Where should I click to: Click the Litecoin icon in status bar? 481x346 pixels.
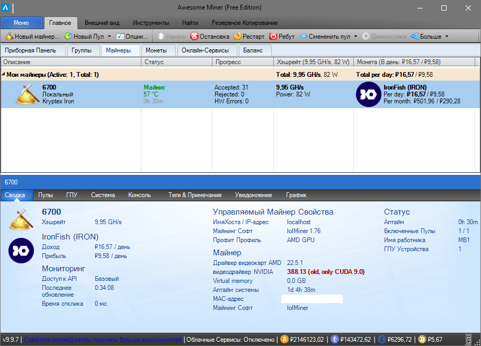pyautogui.click(x=381, y=339)
